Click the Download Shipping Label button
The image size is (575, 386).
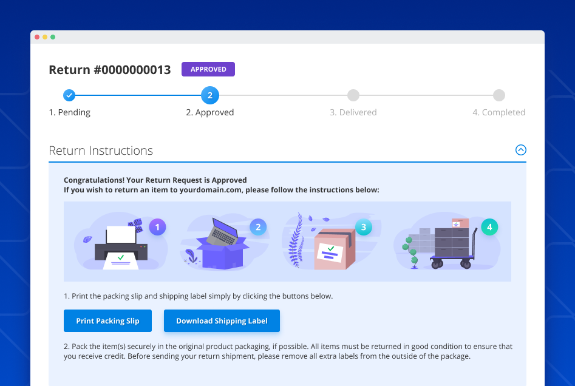(x=222, y=321)
